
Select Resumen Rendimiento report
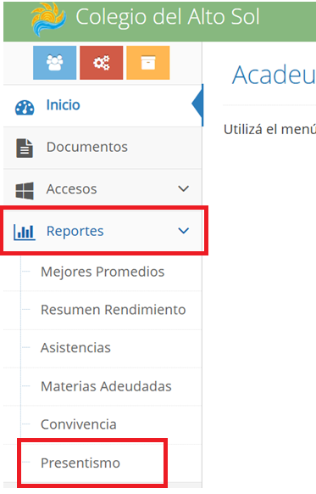coord(114,310)
